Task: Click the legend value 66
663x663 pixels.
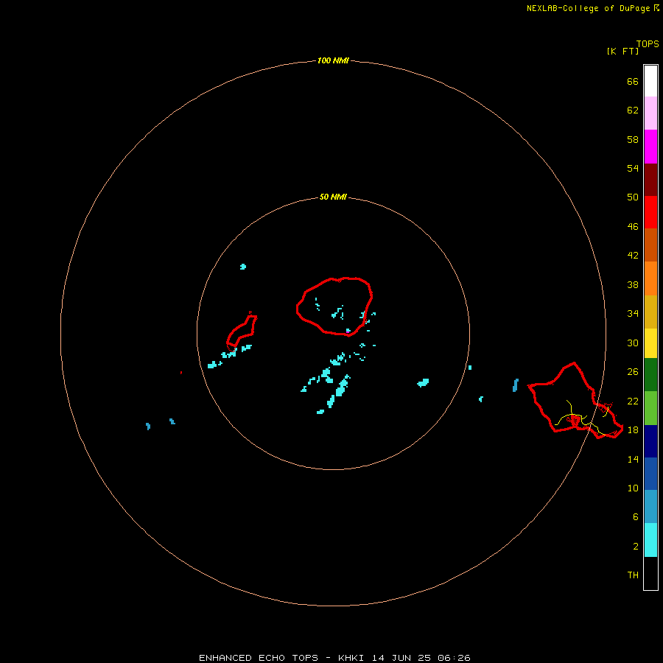Action: coord(633,81)
